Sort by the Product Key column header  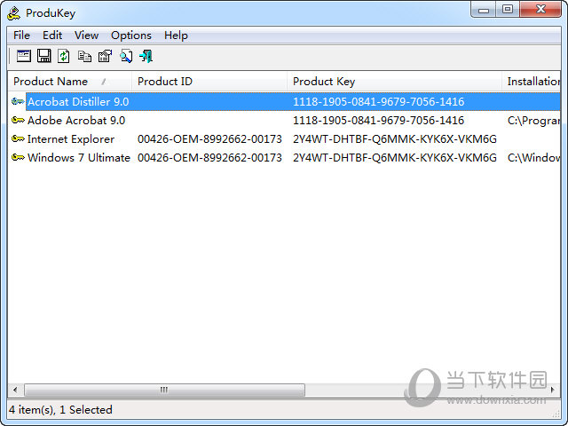(x=394, y=82)
